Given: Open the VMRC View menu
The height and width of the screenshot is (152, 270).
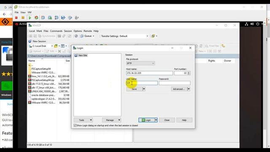Looking at the screenshot, I should [23, 12].
